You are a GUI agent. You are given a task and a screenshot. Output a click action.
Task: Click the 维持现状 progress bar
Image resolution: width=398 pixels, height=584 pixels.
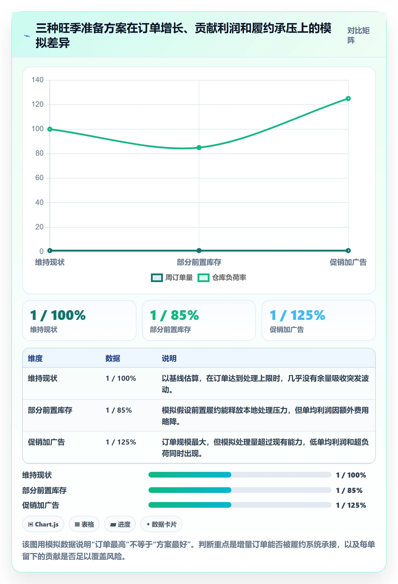click(240, 475)
